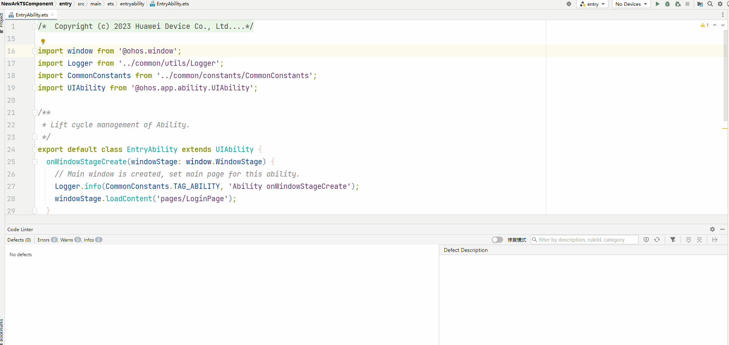This screenshot has height=345, width=729.
Task: Click the import block end fold marker on line 19
Action: (x=35, y=88)
